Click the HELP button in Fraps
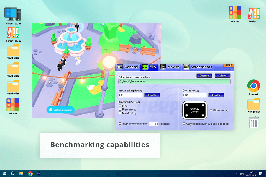 (x=229, y=65)
